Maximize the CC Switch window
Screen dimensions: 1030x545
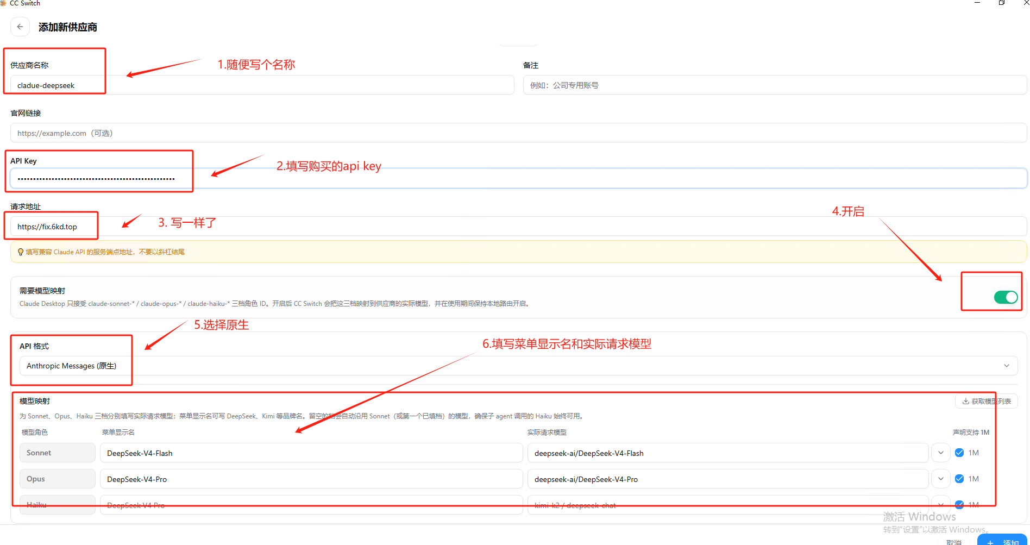[1002, 3]
